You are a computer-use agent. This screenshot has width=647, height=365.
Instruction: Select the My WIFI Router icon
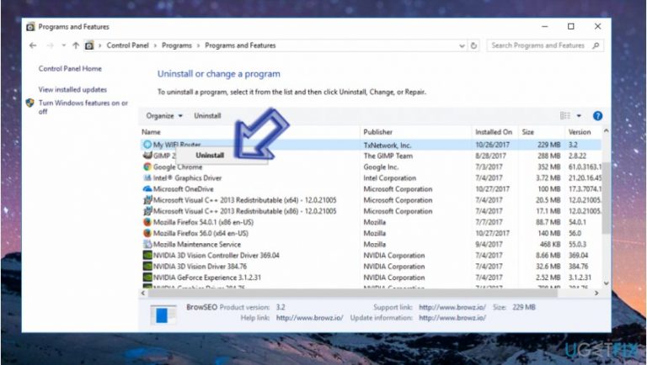tap(147, 145)
